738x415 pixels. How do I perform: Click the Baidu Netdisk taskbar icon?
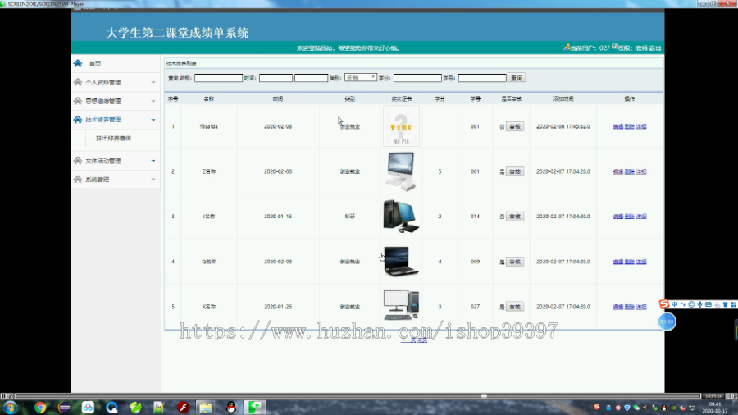pos(88,408)
